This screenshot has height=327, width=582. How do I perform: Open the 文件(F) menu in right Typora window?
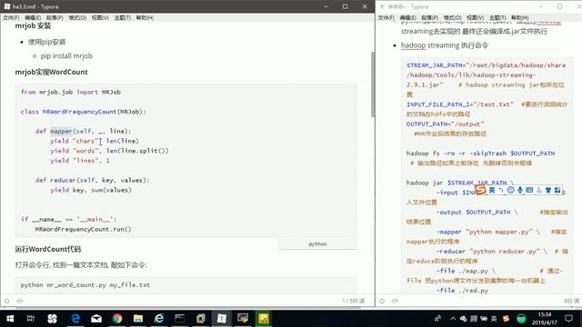(386, 18)
